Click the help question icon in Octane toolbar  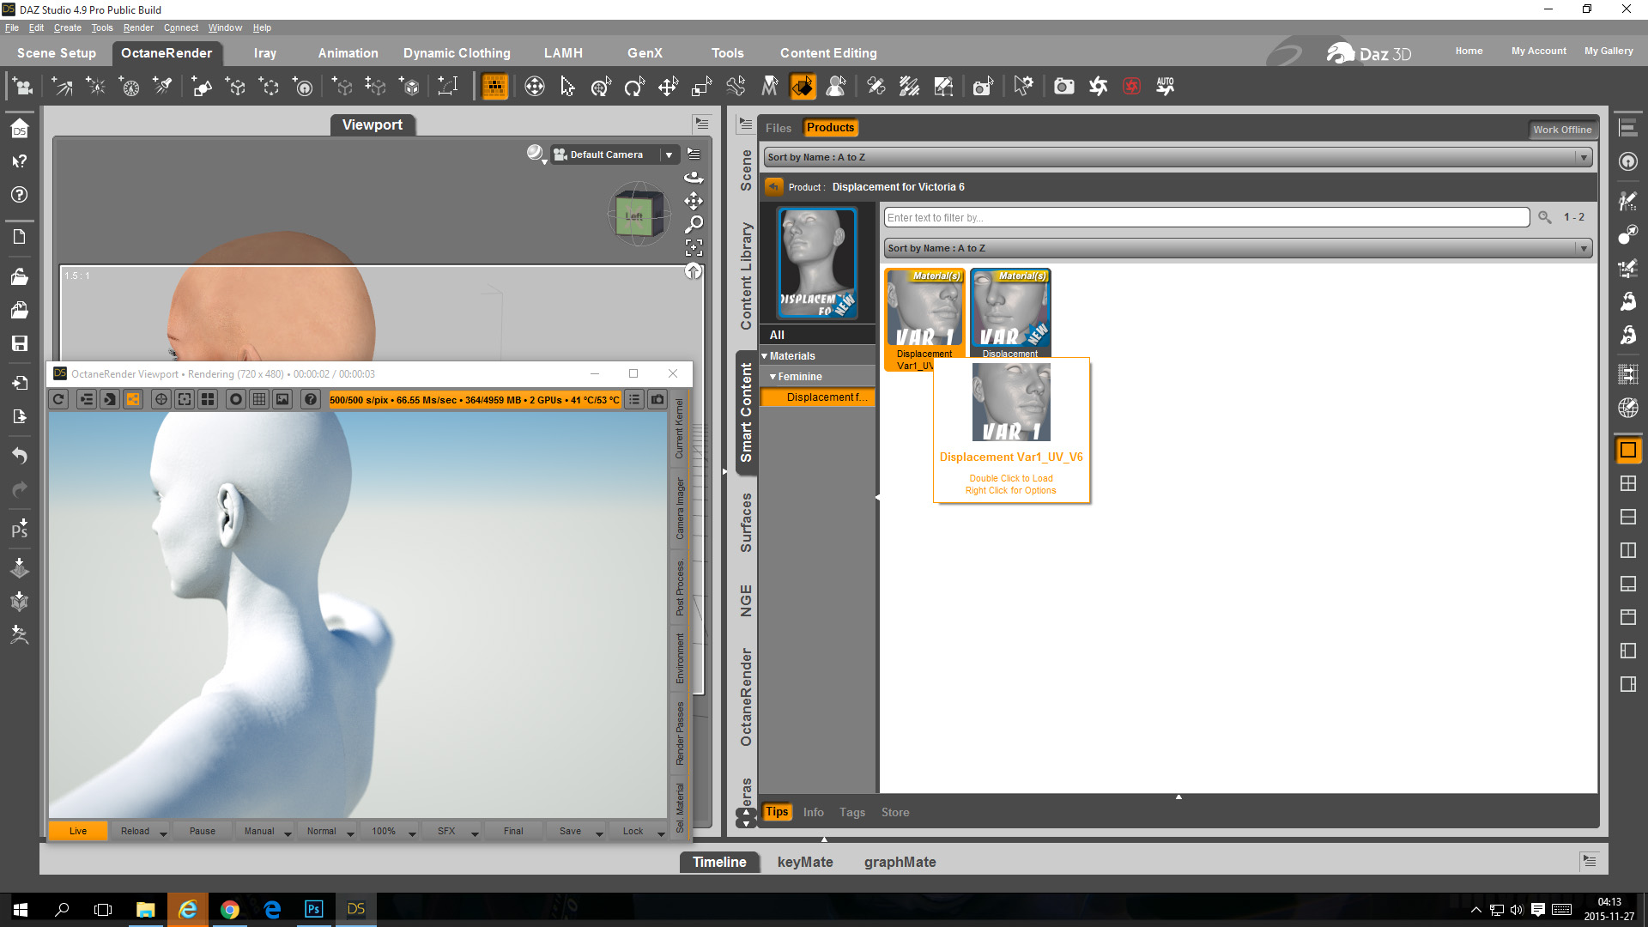311,399
